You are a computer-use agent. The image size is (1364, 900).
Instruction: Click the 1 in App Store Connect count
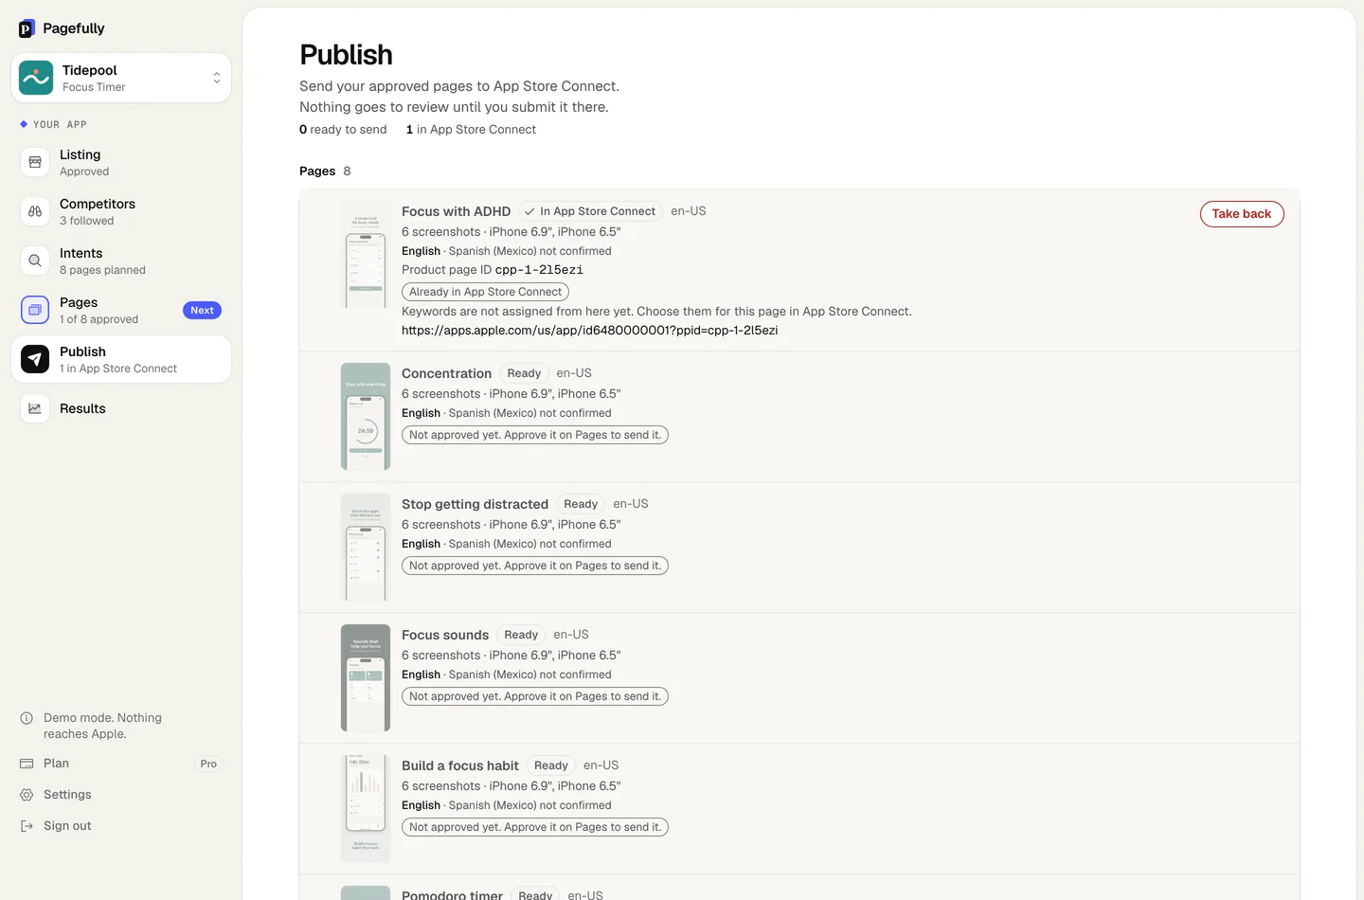(471, 130)
